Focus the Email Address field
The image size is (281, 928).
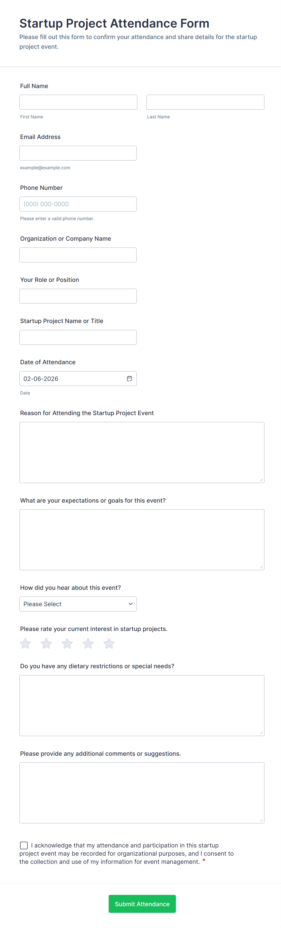(x=78, y=153)
